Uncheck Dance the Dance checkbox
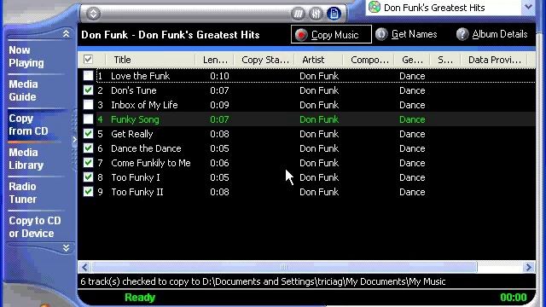 tap(88, 148)
